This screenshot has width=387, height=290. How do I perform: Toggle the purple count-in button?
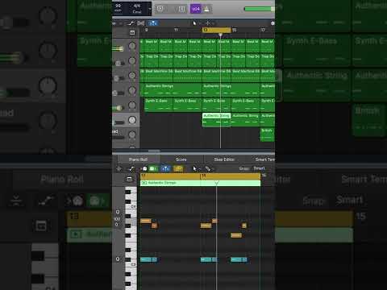coord(196,9)
